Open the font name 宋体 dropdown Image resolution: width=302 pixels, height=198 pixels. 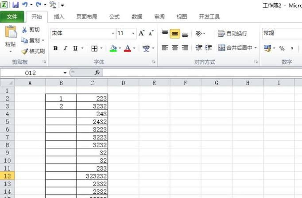point(113,33)
